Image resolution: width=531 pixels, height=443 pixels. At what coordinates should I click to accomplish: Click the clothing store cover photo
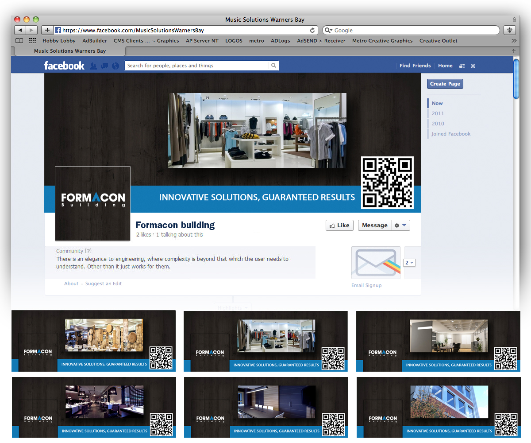click(x=257, y=130)
